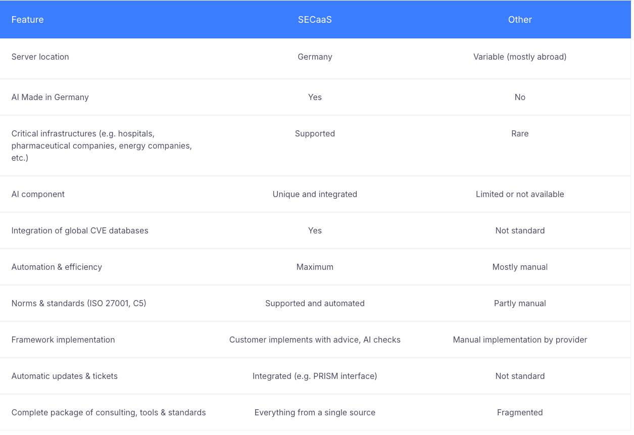This screenshot has height=435, width=634.
Task: Click the Critical infrastructures row label
Action: 102,146
